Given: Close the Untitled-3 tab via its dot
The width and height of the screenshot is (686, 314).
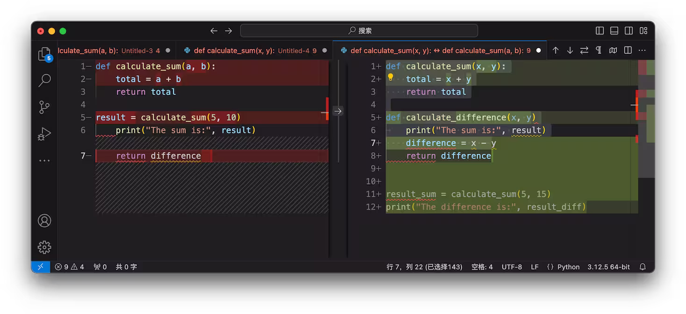Looking at the screenshot, I should pos(168,50).
